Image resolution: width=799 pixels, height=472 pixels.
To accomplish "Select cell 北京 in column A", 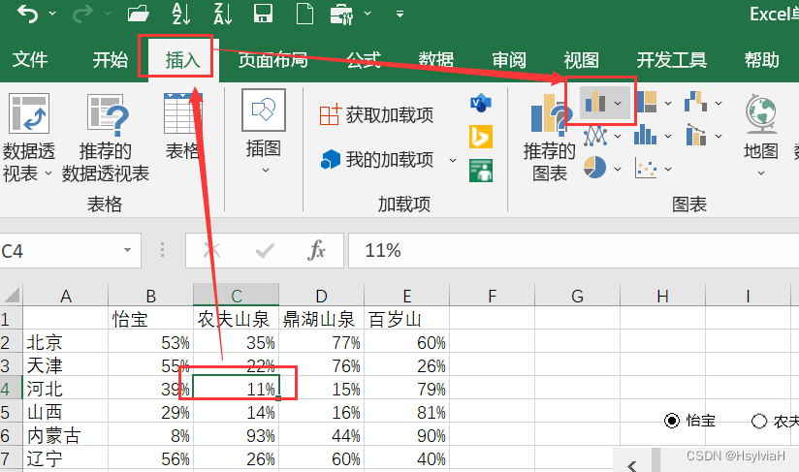I will pos(65,342).
